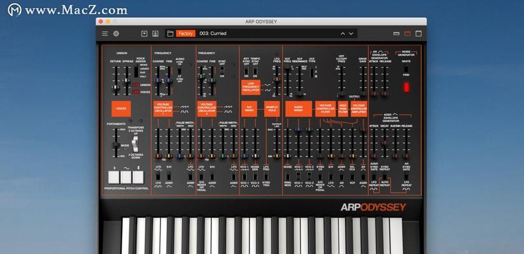
Task: Toggle the KYBD REPEAT / AUTO REPEAT switch
Action: (x=385, y=177)
